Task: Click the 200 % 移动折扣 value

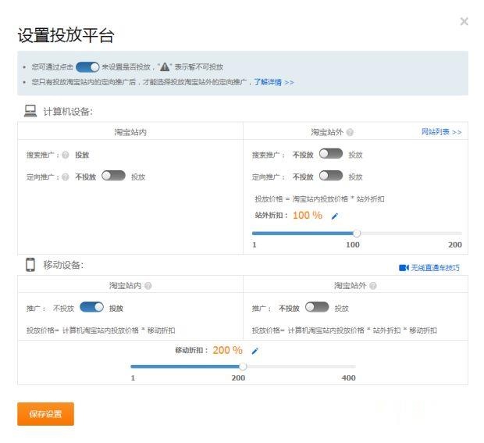Action: [x=227, y=350]
